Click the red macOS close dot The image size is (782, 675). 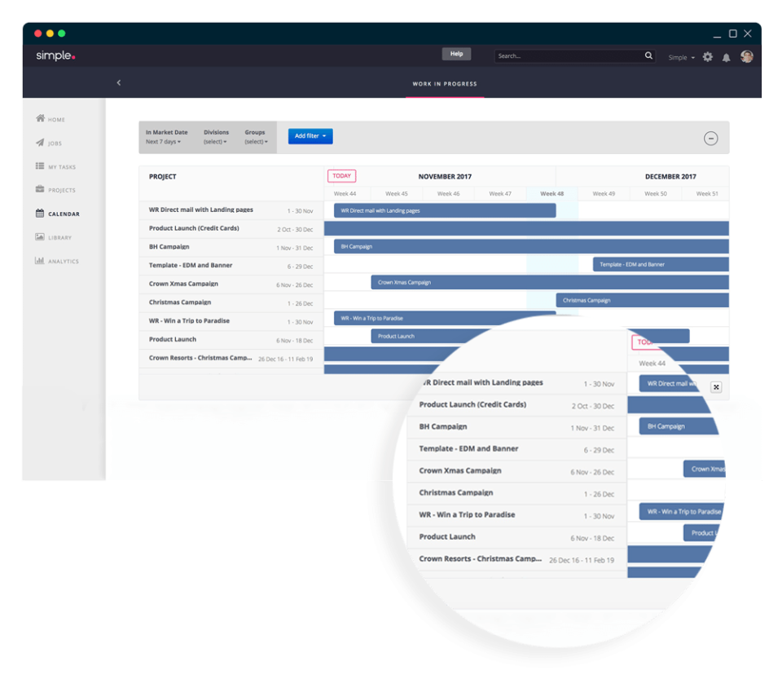tap(38, 33)
